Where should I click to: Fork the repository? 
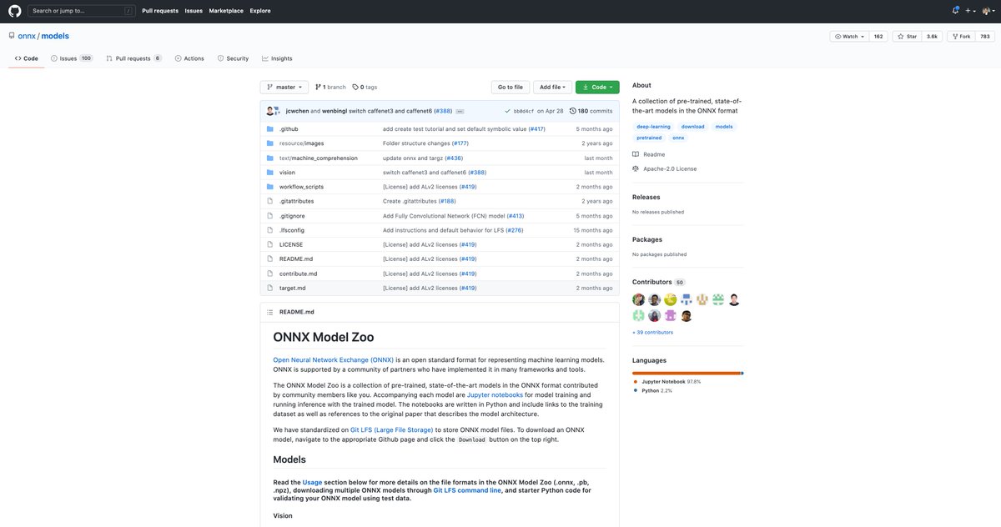pyautogui.click(x=961, y=37)
